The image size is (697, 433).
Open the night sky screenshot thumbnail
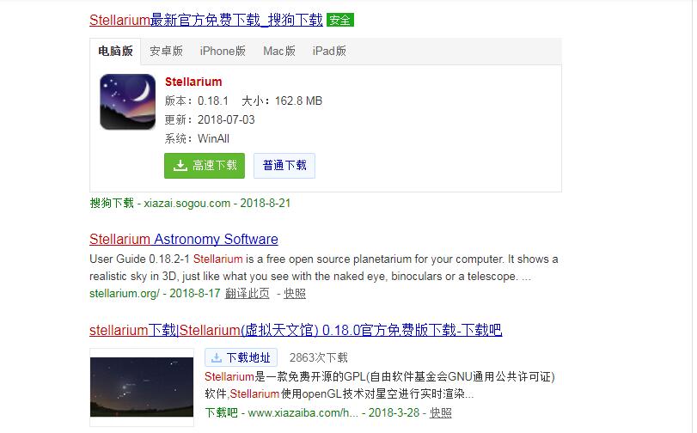coord(141,387)
